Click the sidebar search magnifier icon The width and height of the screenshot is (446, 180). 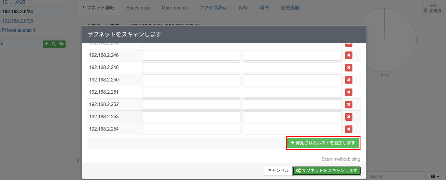pyautogui.click(x=54, y=44)
